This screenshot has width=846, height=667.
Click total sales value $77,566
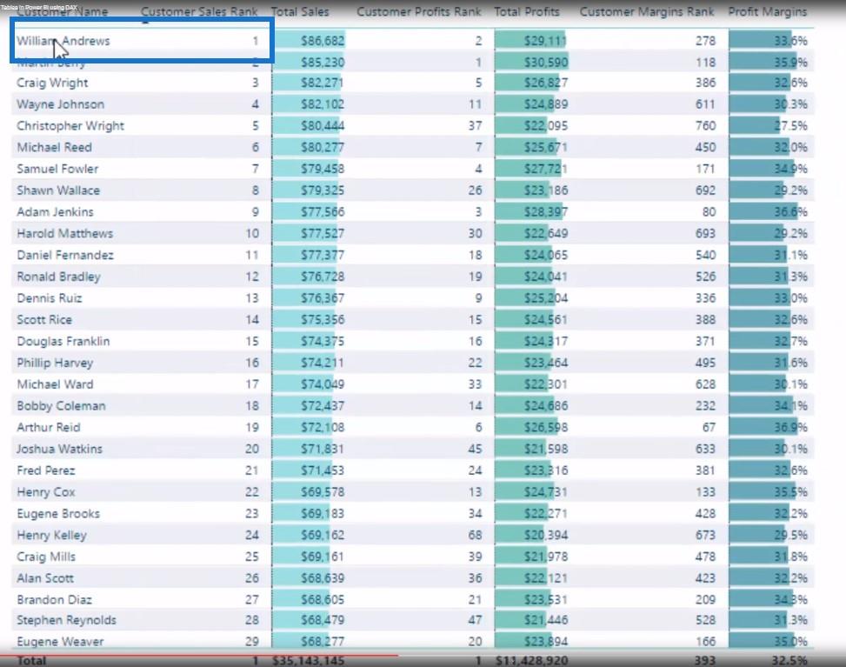[x=323, y=212]
